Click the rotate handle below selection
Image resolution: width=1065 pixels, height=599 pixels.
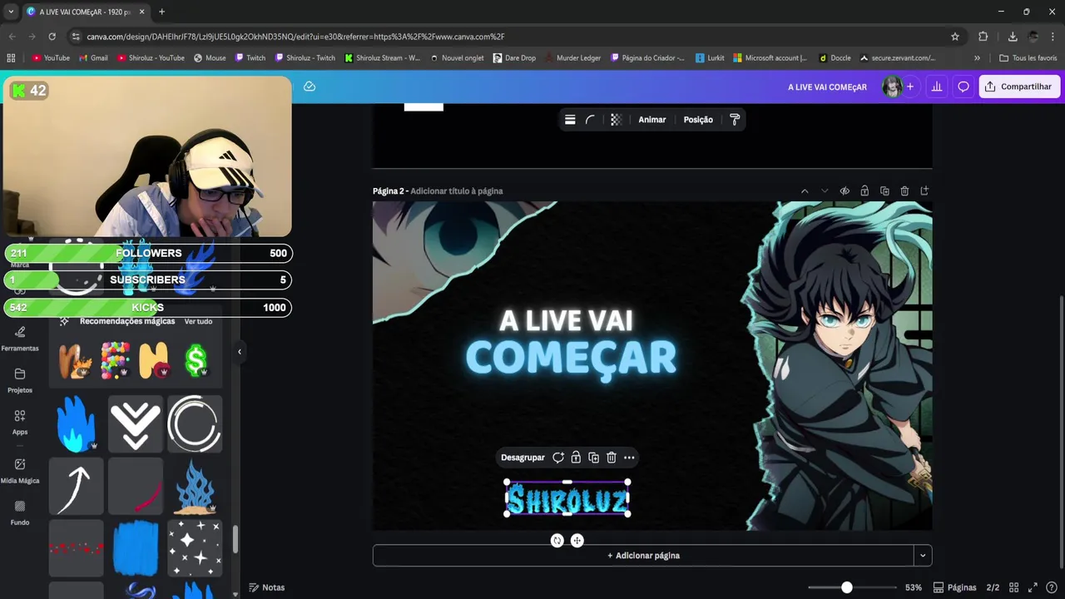[x=557, y=541]
